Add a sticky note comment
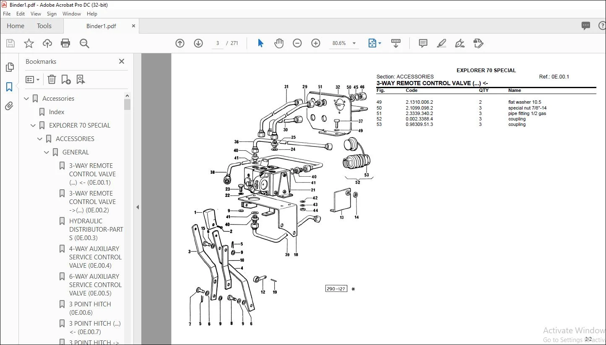This screenshot has height=345, width=606. pyautogui.click(x=423, y=43)
